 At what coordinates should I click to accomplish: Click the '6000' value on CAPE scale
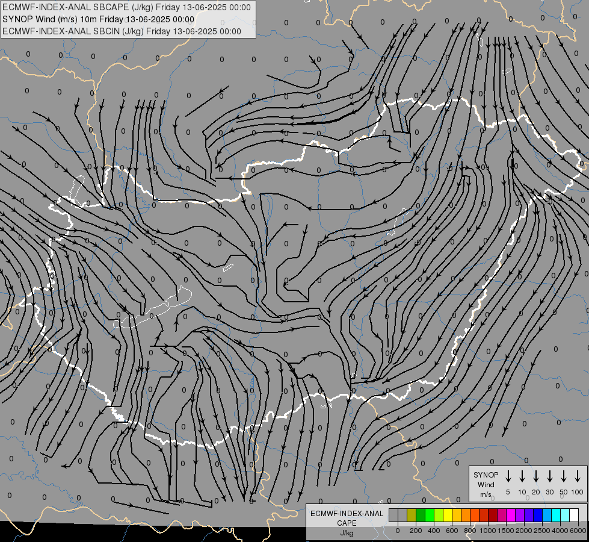(578, 531)
